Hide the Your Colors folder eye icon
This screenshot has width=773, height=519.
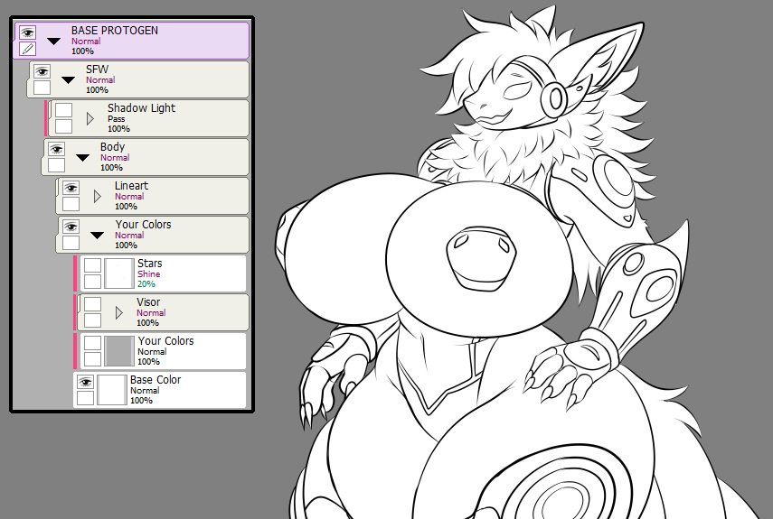71,227
